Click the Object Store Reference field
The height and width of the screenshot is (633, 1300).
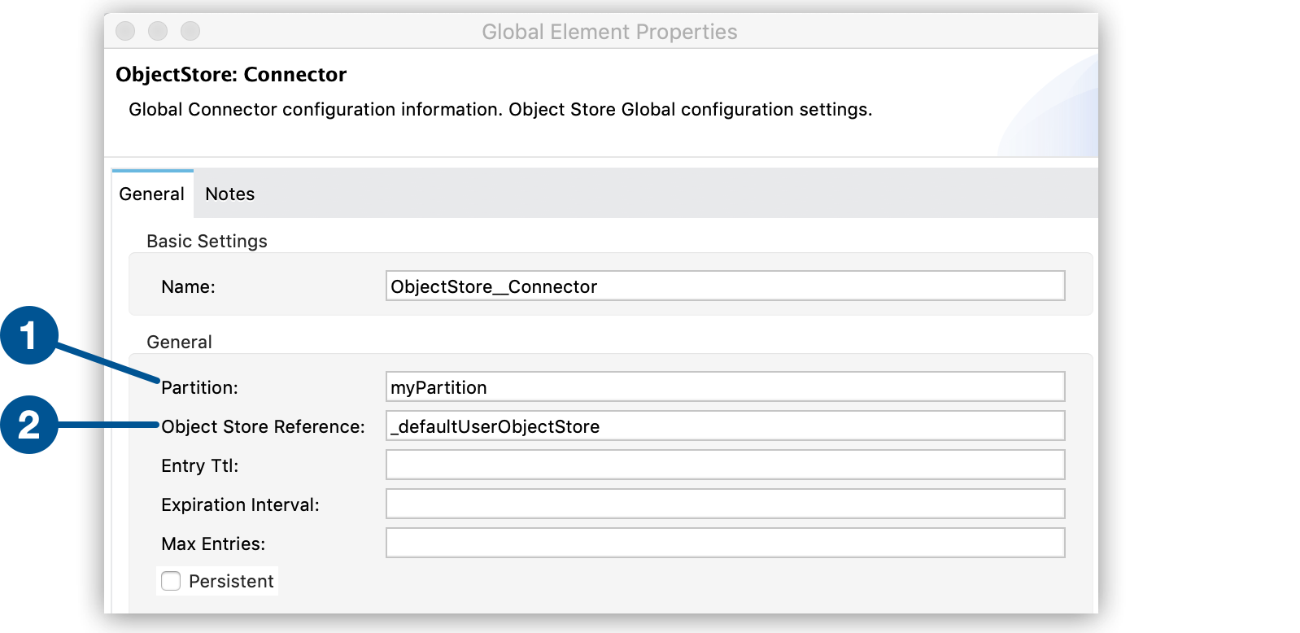tap(725, 426)
